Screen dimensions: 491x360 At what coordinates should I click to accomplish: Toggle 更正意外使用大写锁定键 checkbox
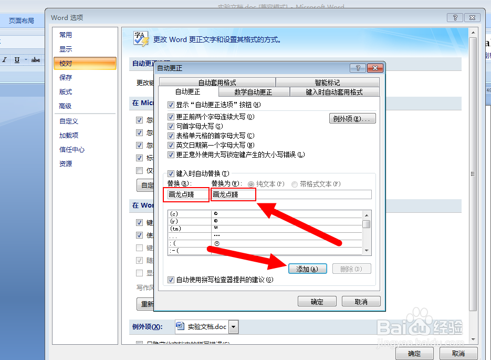(171, 155)
